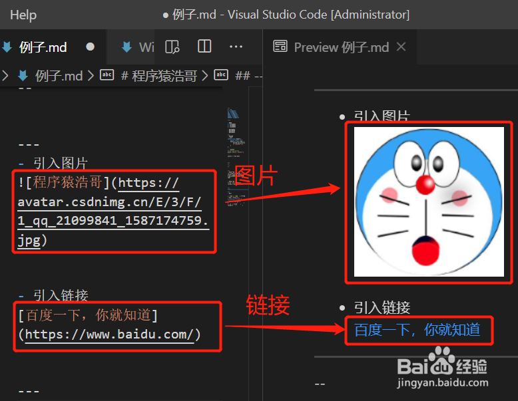Select '# 程序猿浩哥' breadcrumb item
The height and width of the screenshot is (401, 518).
coord(159,76)
